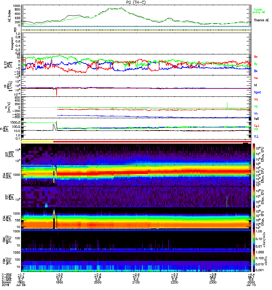This screenshot has width=272, height=290.
Task: Click the "X-GSE" ephemeris row label
Action: tap(7, 275)
